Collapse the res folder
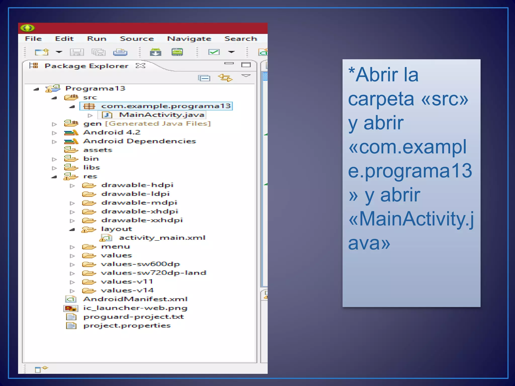This screenshot has width=515, height=386. [54, 177]
